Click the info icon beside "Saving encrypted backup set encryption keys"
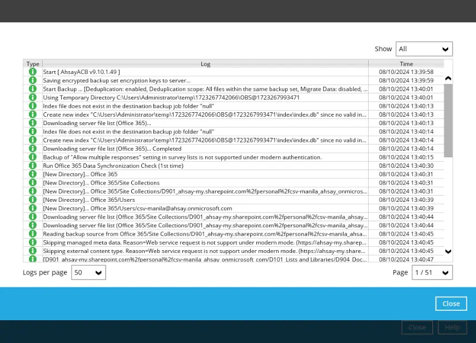 [32, 80]
